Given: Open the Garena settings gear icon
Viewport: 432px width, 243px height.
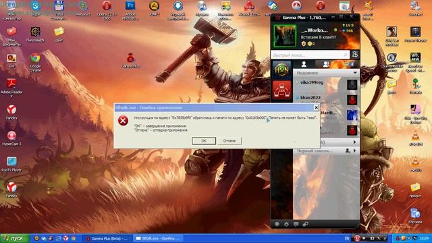Looking at the screenshot, I should (286, 224).
